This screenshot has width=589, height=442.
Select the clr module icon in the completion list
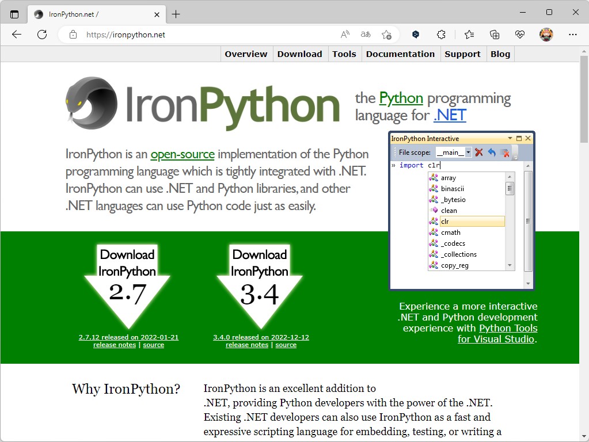pos(434,221)
